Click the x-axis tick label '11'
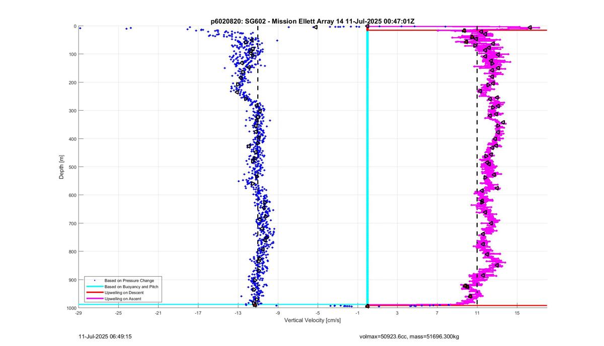Screen dimensions: 604x346 (477, 313)
